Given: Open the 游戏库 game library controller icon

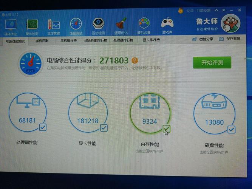Looking at the screenshot, I should pyautogui.click(x=167, y=25).
